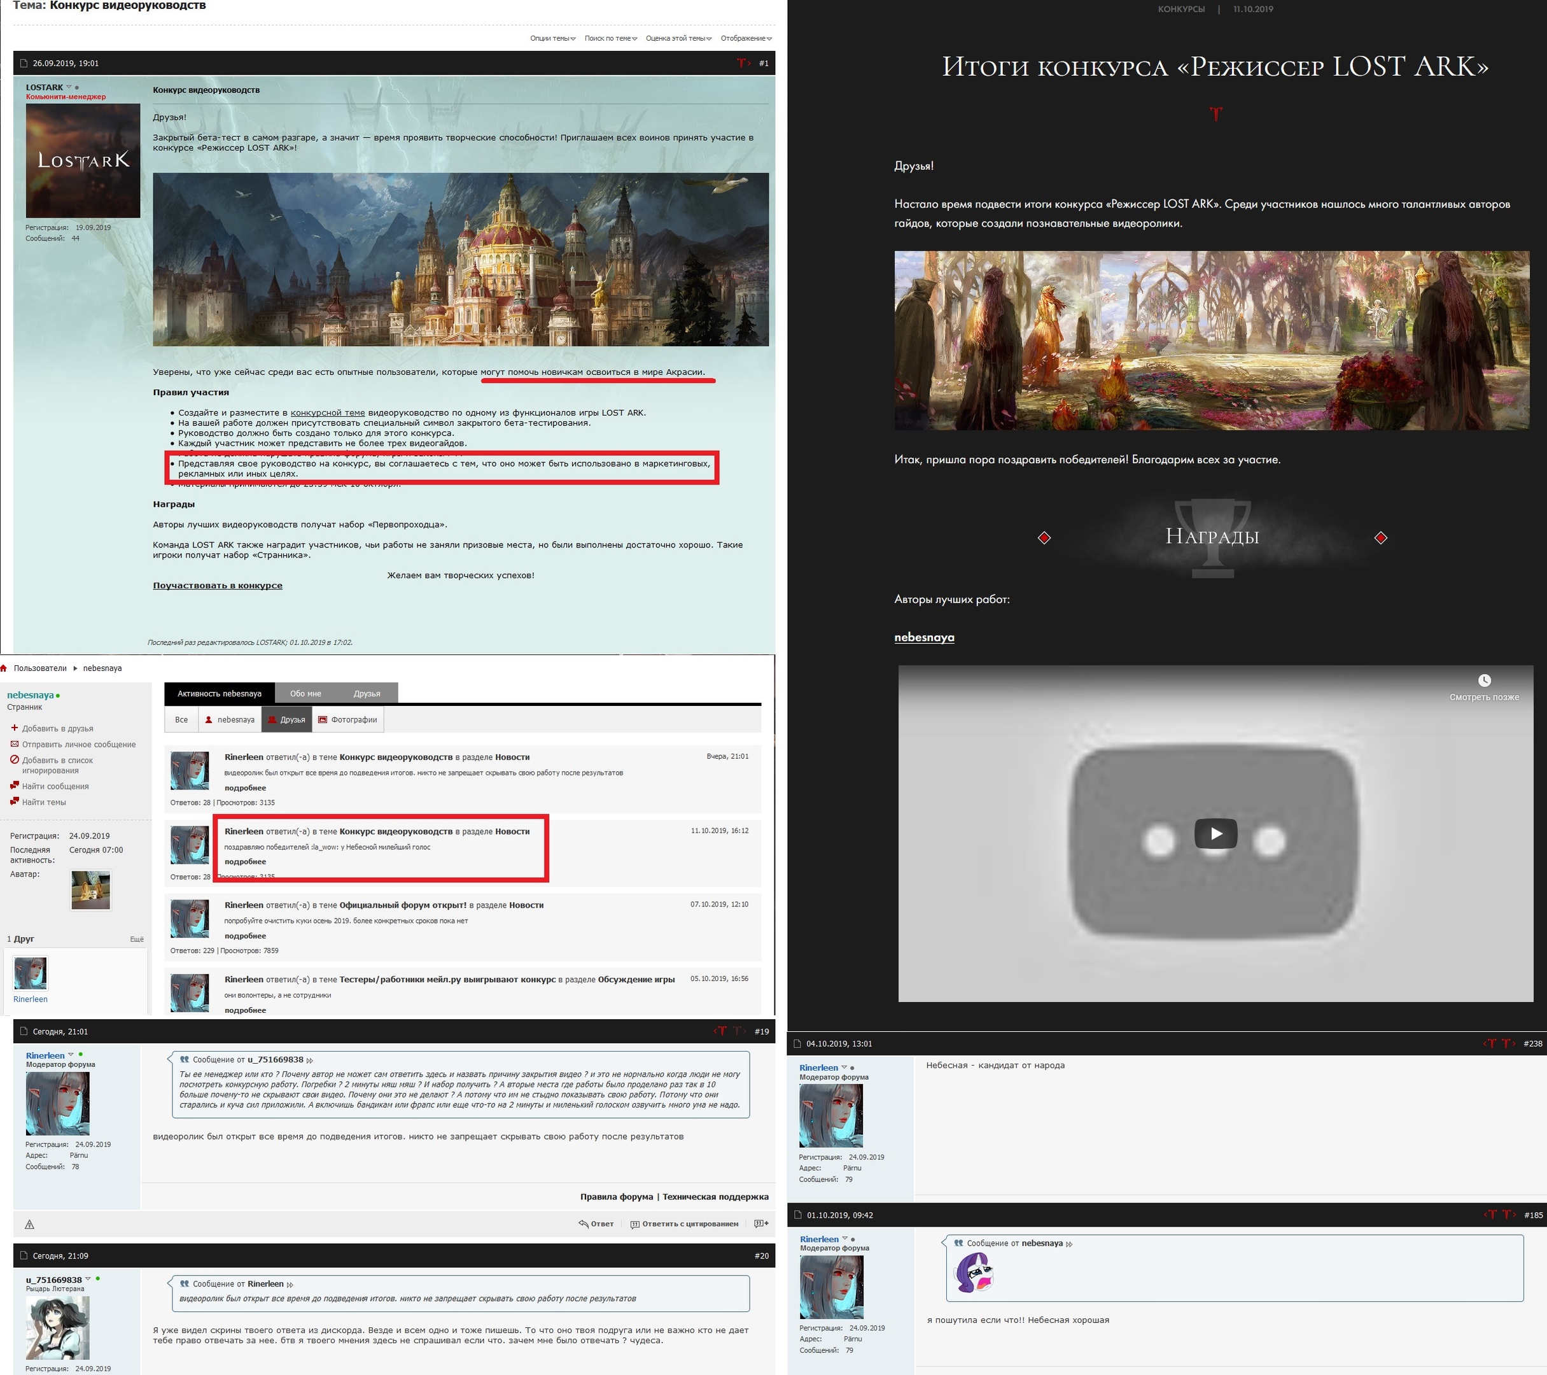Switch to 'Обо мне' tab
Image resolution: width=1547 pixels, height=1375 pixels.
tap(305, 693)
